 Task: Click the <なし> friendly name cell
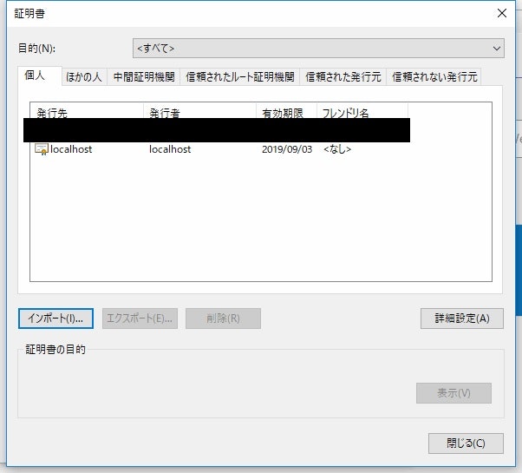(337, 149)
